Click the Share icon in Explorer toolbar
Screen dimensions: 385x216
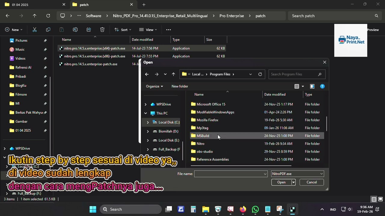89,30
